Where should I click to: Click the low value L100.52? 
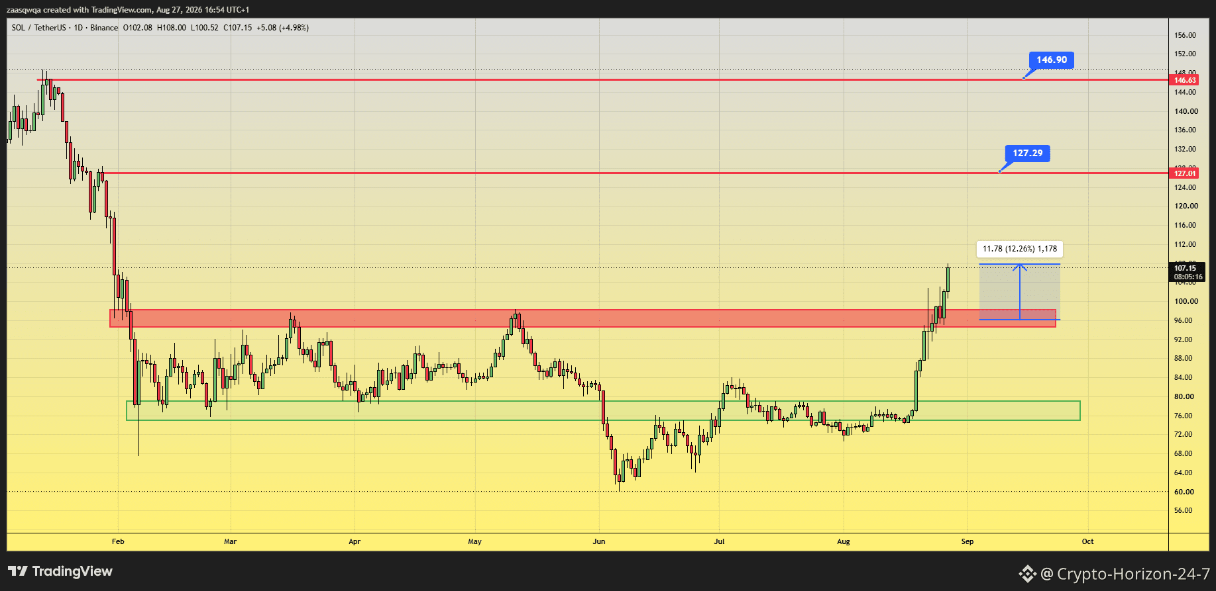tap(205, 28)
